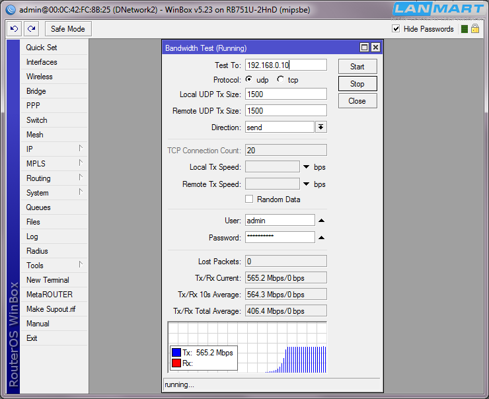Maximize the Bandwidth Test window
489x399 pixels.
tap(364, 48)
